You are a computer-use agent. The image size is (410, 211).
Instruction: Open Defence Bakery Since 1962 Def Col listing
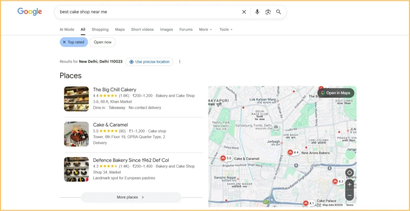click(131, 160)
